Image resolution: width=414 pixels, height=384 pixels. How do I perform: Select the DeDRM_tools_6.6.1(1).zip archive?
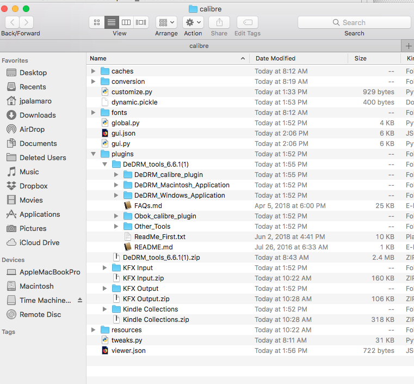pyautogui.click(x=162, y=258)
